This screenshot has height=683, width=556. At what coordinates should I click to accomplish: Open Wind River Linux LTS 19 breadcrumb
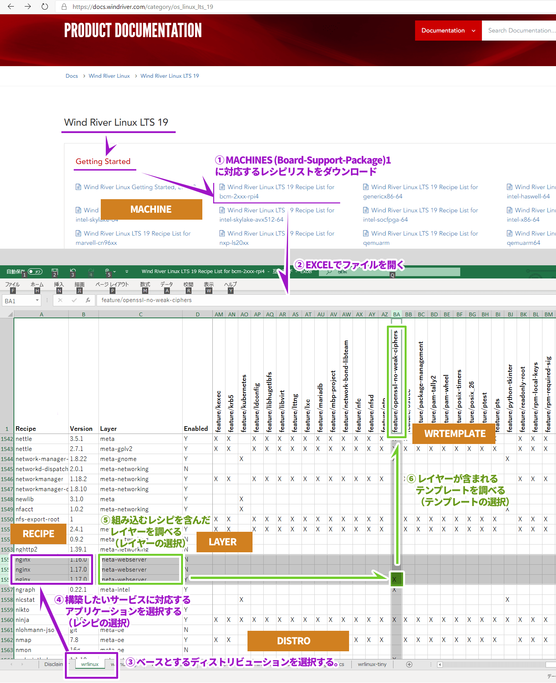click(170, 76)
